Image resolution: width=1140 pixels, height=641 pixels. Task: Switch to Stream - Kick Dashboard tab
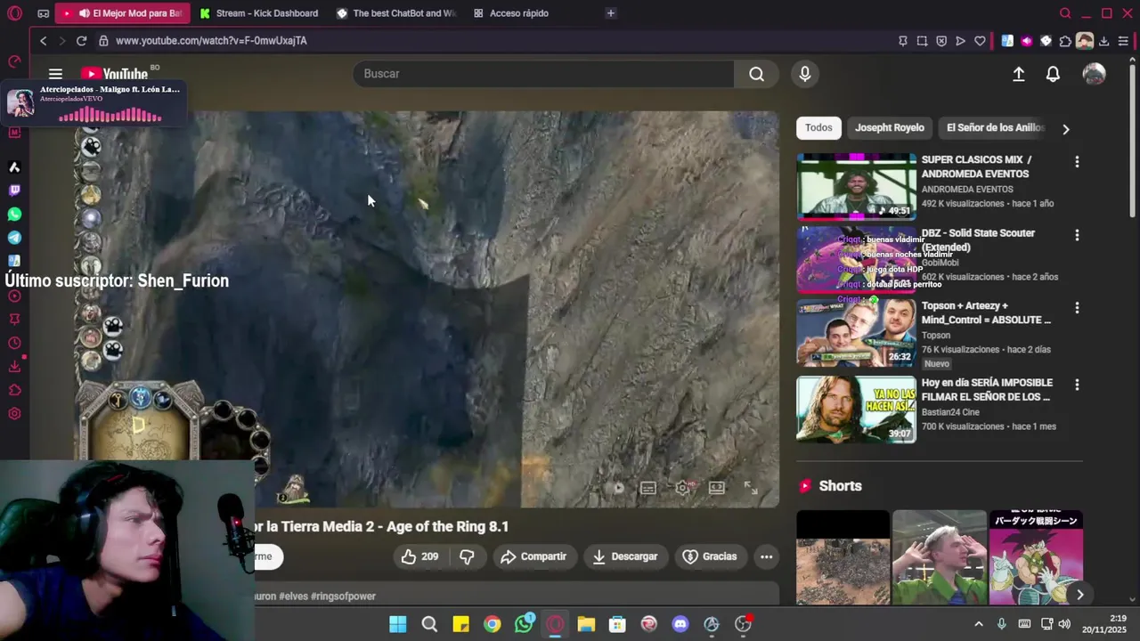[258, 13]
